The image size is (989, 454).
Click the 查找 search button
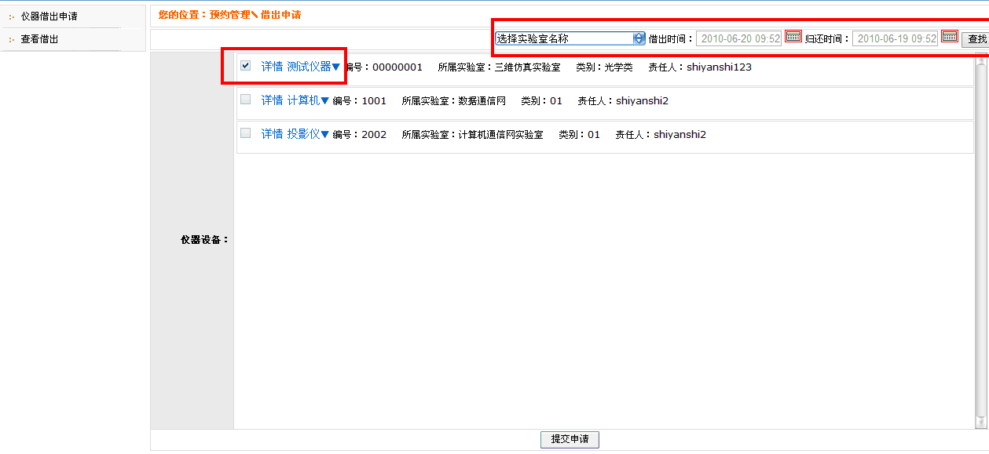976,39
